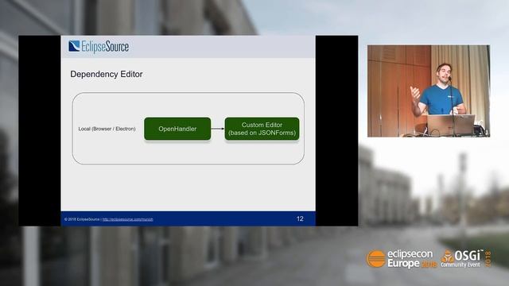Open the eclipsesource.com link in the slide footer
The width and height of the screenshot is (509, 286).
click(x=127, y=219)
